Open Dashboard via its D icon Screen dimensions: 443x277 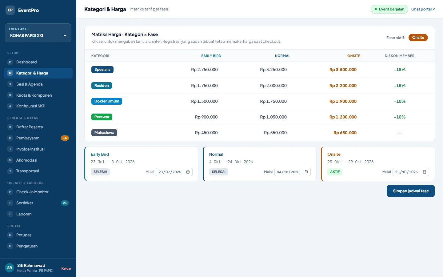coord(10,62)
